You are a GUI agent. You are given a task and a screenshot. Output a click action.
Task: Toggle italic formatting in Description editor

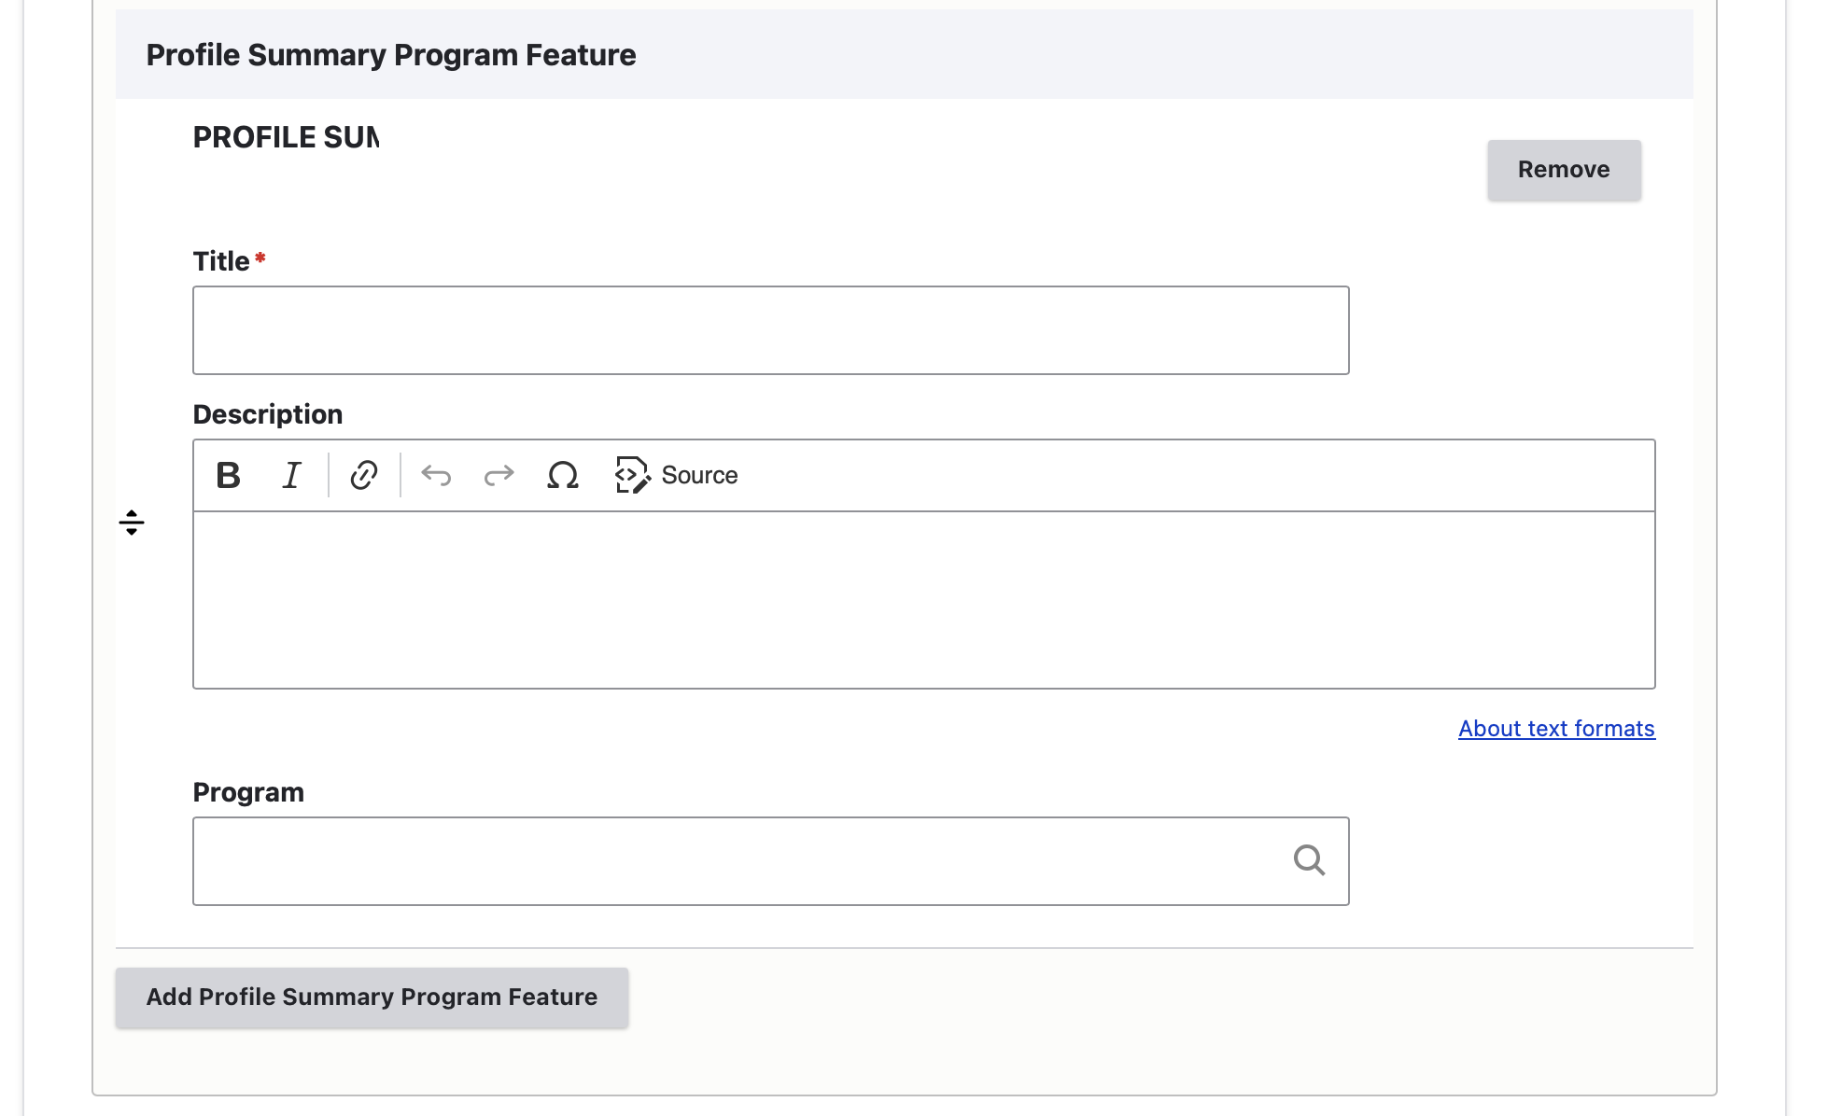292,475
